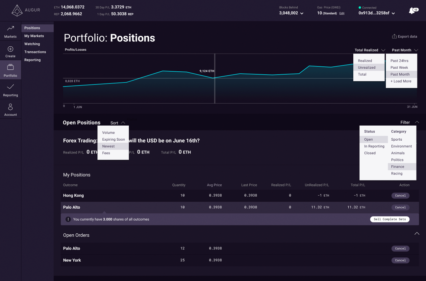Image resolution: width=426 pixels, height=281 pixels.
Task: Click the Create icon in sidebar
Action: 10,51
